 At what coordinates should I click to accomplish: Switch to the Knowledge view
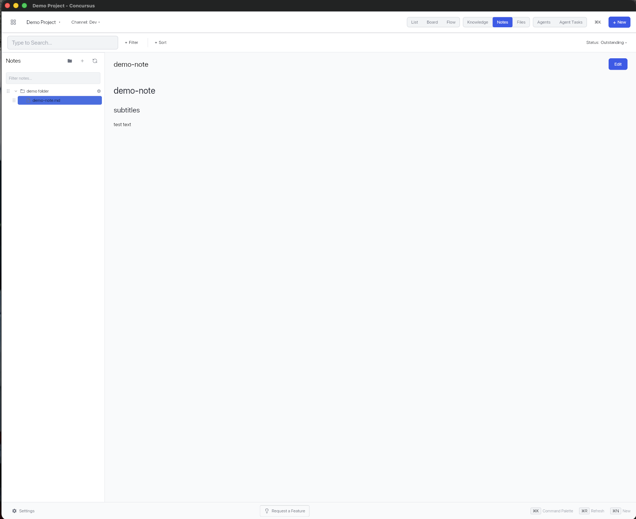pyautogui.click(x=477, y=22)
